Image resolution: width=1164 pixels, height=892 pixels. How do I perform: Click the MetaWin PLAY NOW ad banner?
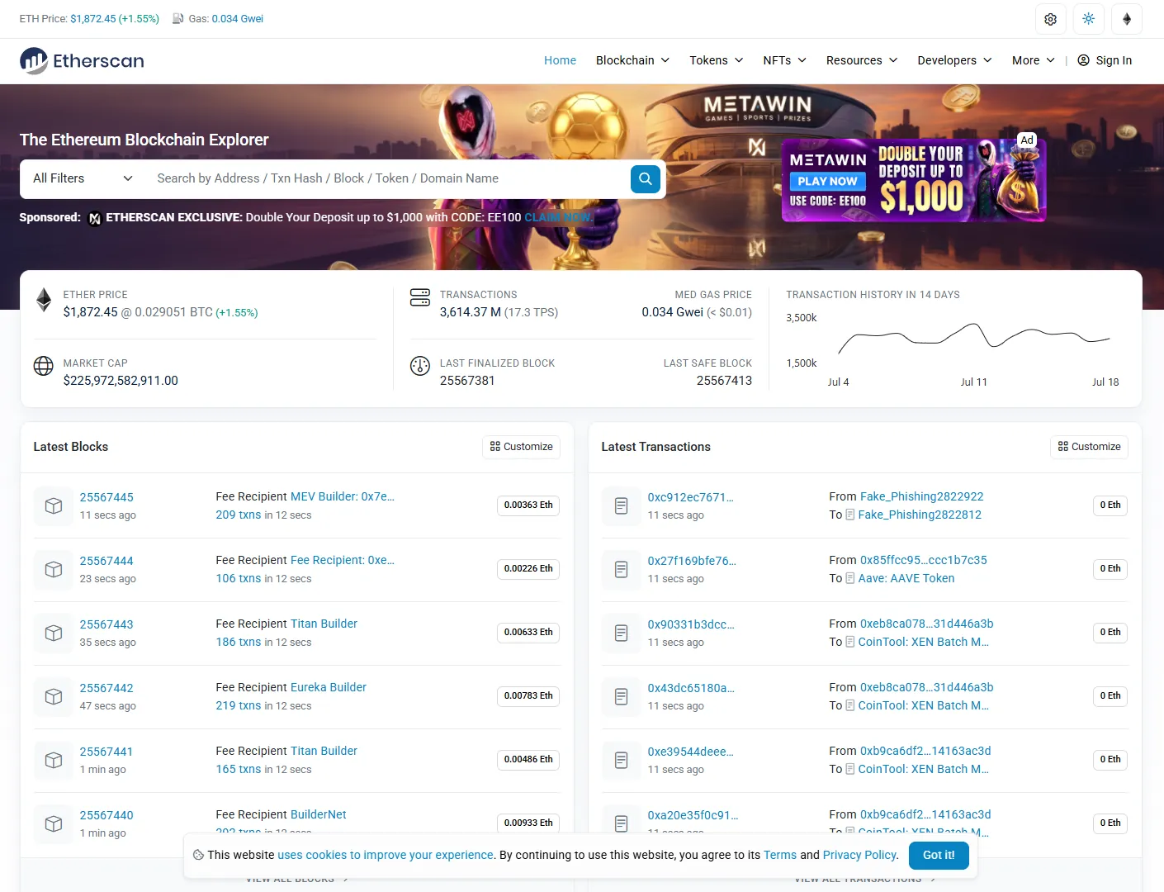pyautogui.click(x=914, y=180)
